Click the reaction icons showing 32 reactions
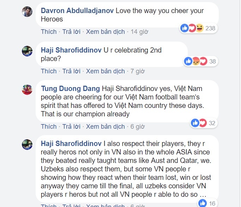241x207 pixels. coord(199,123)
